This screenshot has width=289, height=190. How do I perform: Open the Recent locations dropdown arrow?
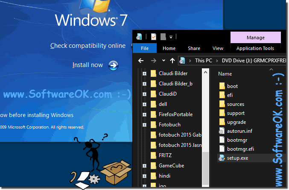coord(163,60)
